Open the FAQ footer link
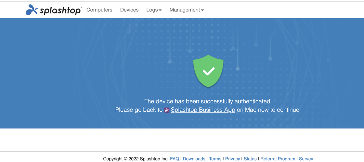364x162 pixels. [175, 159]
